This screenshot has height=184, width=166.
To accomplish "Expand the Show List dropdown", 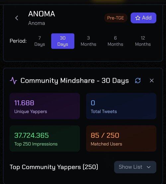I will point(135,167).
